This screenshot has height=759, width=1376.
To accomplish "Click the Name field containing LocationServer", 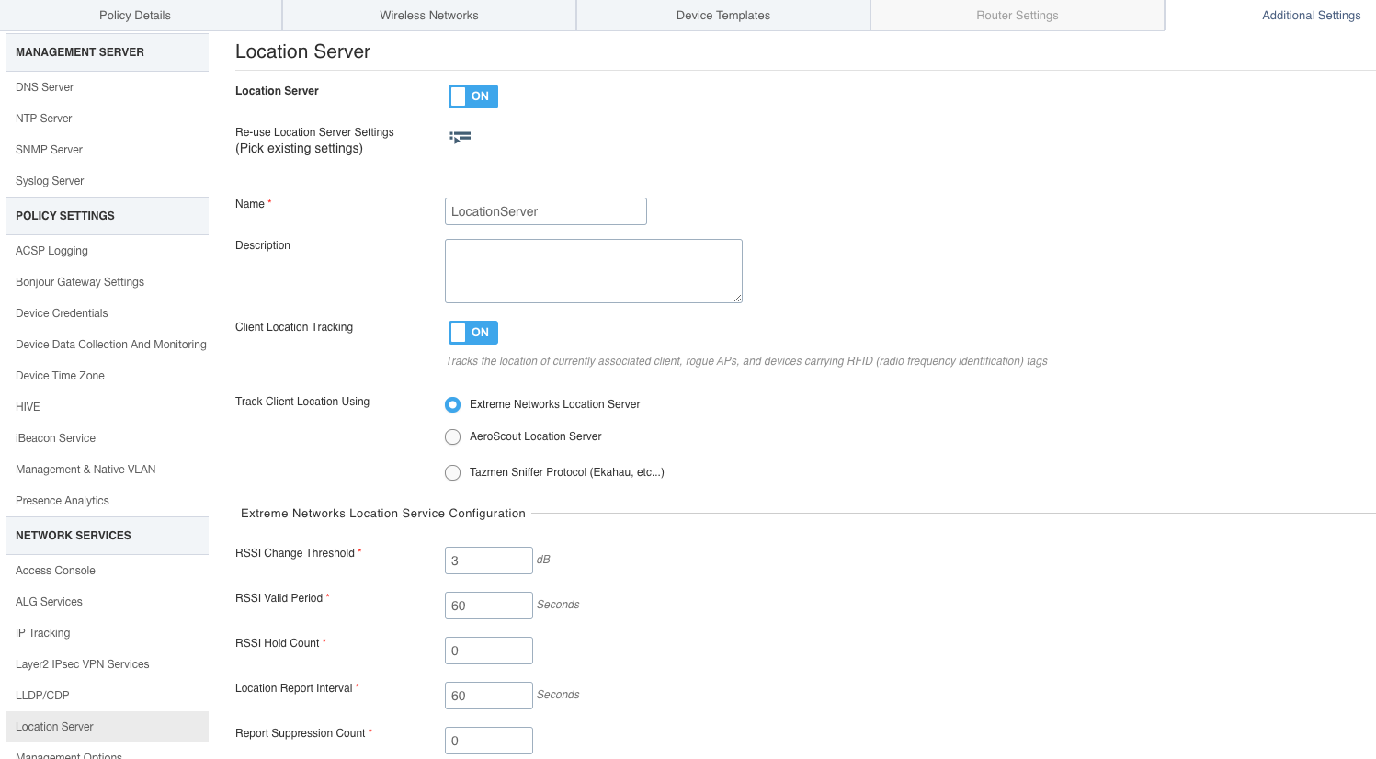I will coord(546,211).
